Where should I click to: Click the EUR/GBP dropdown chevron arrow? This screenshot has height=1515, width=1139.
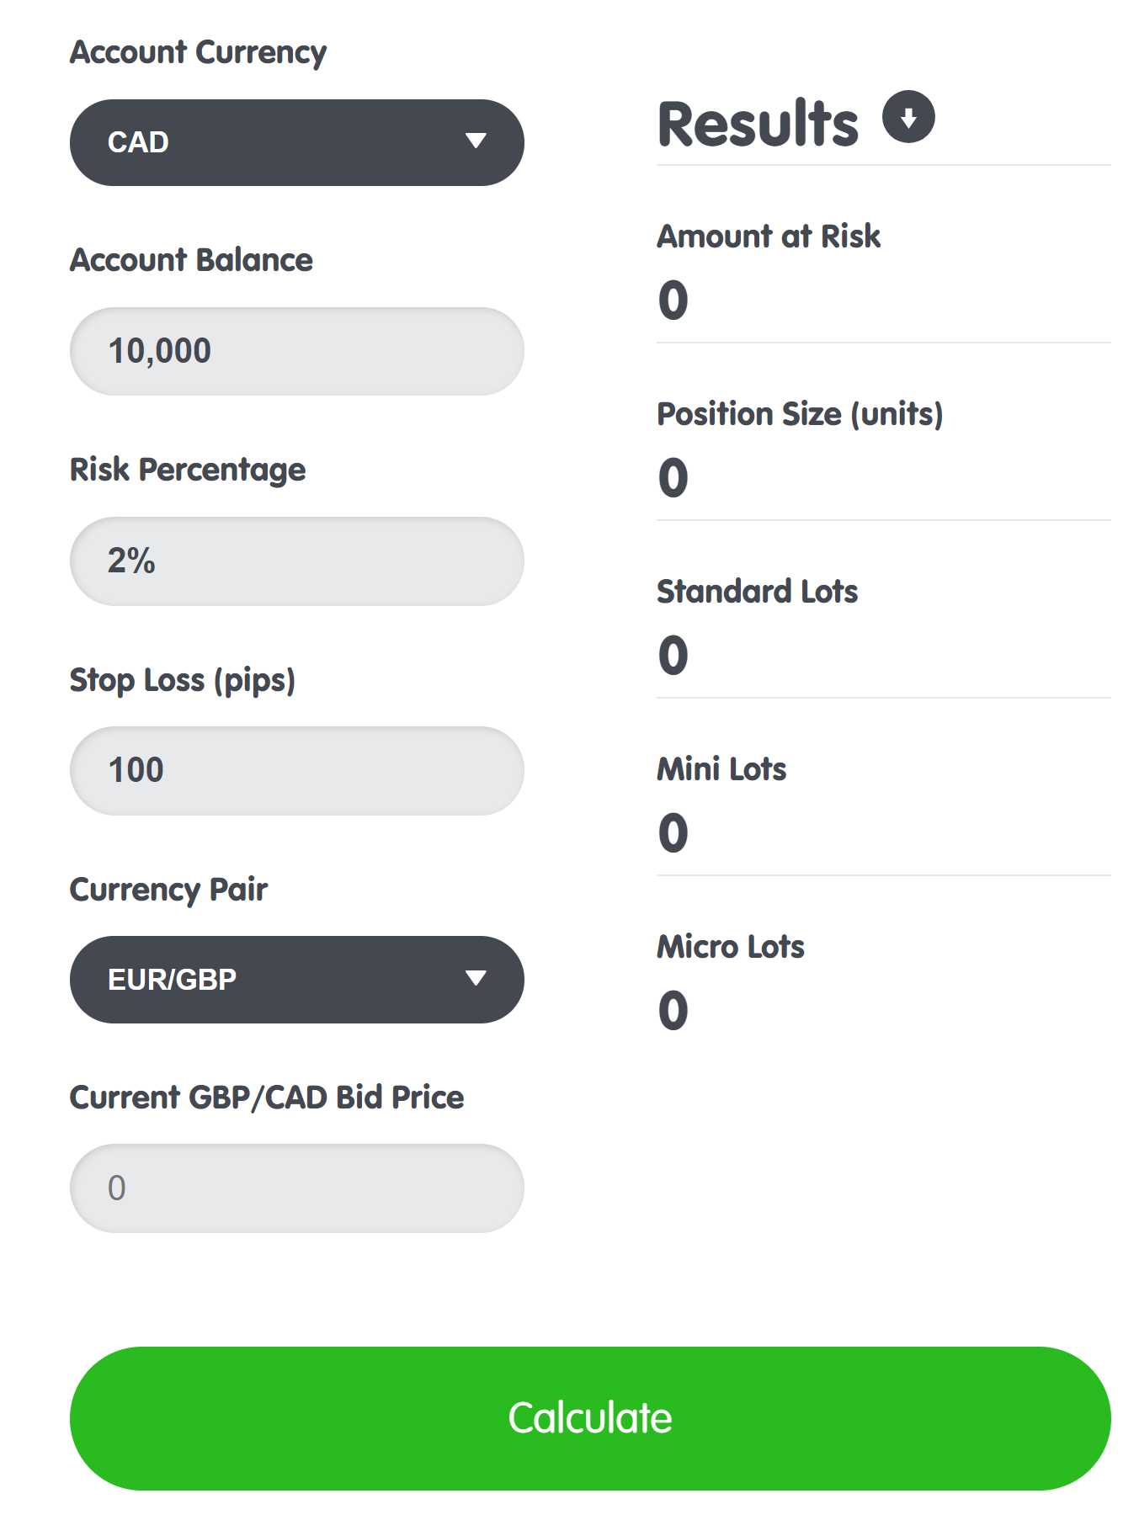(x=476, y=979)
